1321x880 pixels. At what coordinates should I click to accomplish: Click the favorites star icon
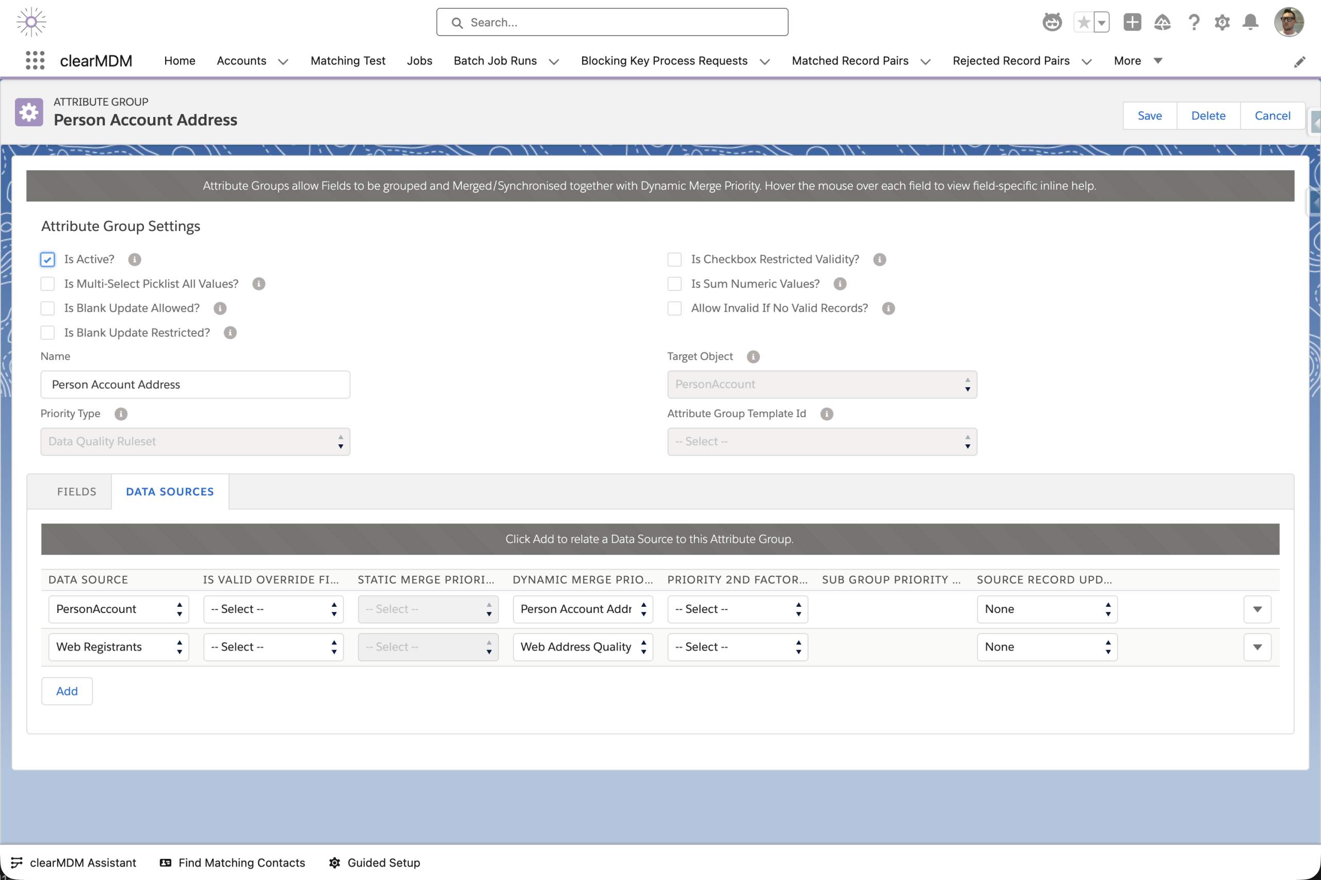1084,23
